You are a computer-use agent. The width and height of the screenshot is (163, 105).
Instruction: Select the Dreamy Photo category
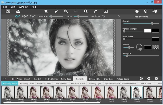tap(61, 83)
